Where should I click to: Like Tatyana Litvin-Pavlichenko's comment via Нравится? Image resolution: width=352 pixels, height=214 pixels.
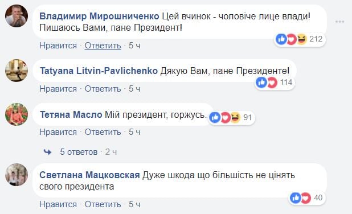(58, 89)
